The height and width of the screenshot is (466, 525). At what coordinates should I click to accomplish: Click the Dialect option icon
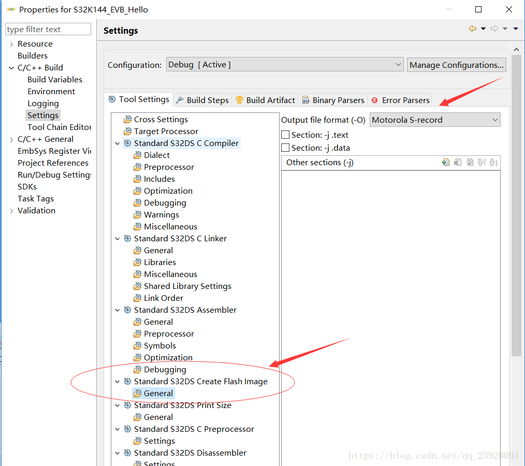pyautogui.click(x=137, y=155)
